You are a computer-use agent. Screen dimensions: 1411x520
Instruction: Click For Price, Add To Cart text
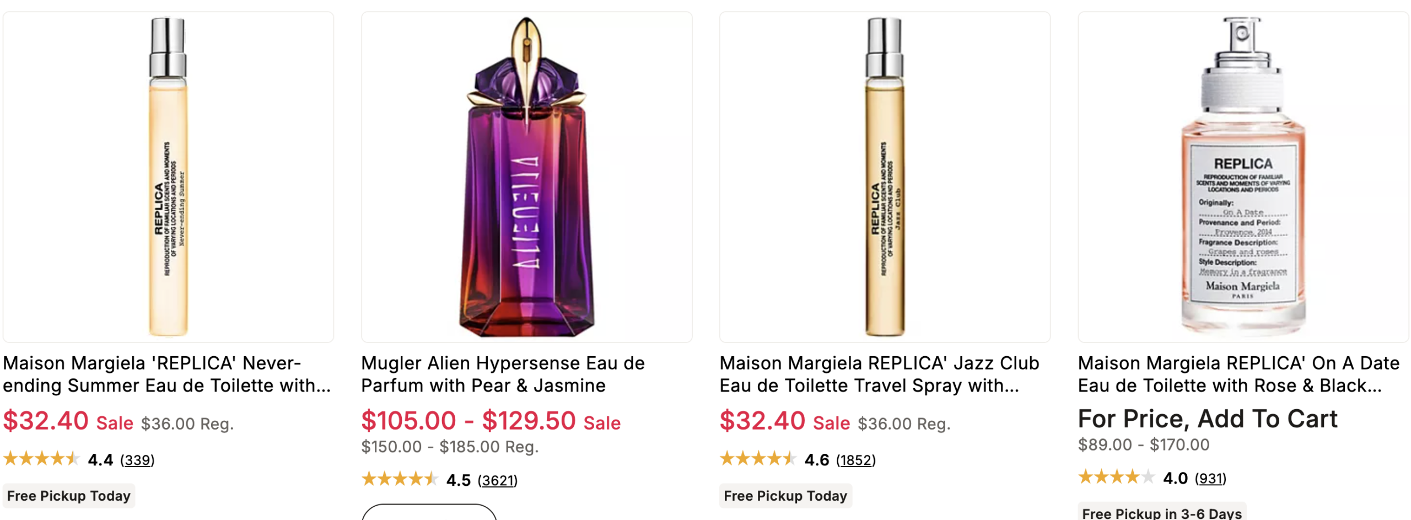point(1207,419)
